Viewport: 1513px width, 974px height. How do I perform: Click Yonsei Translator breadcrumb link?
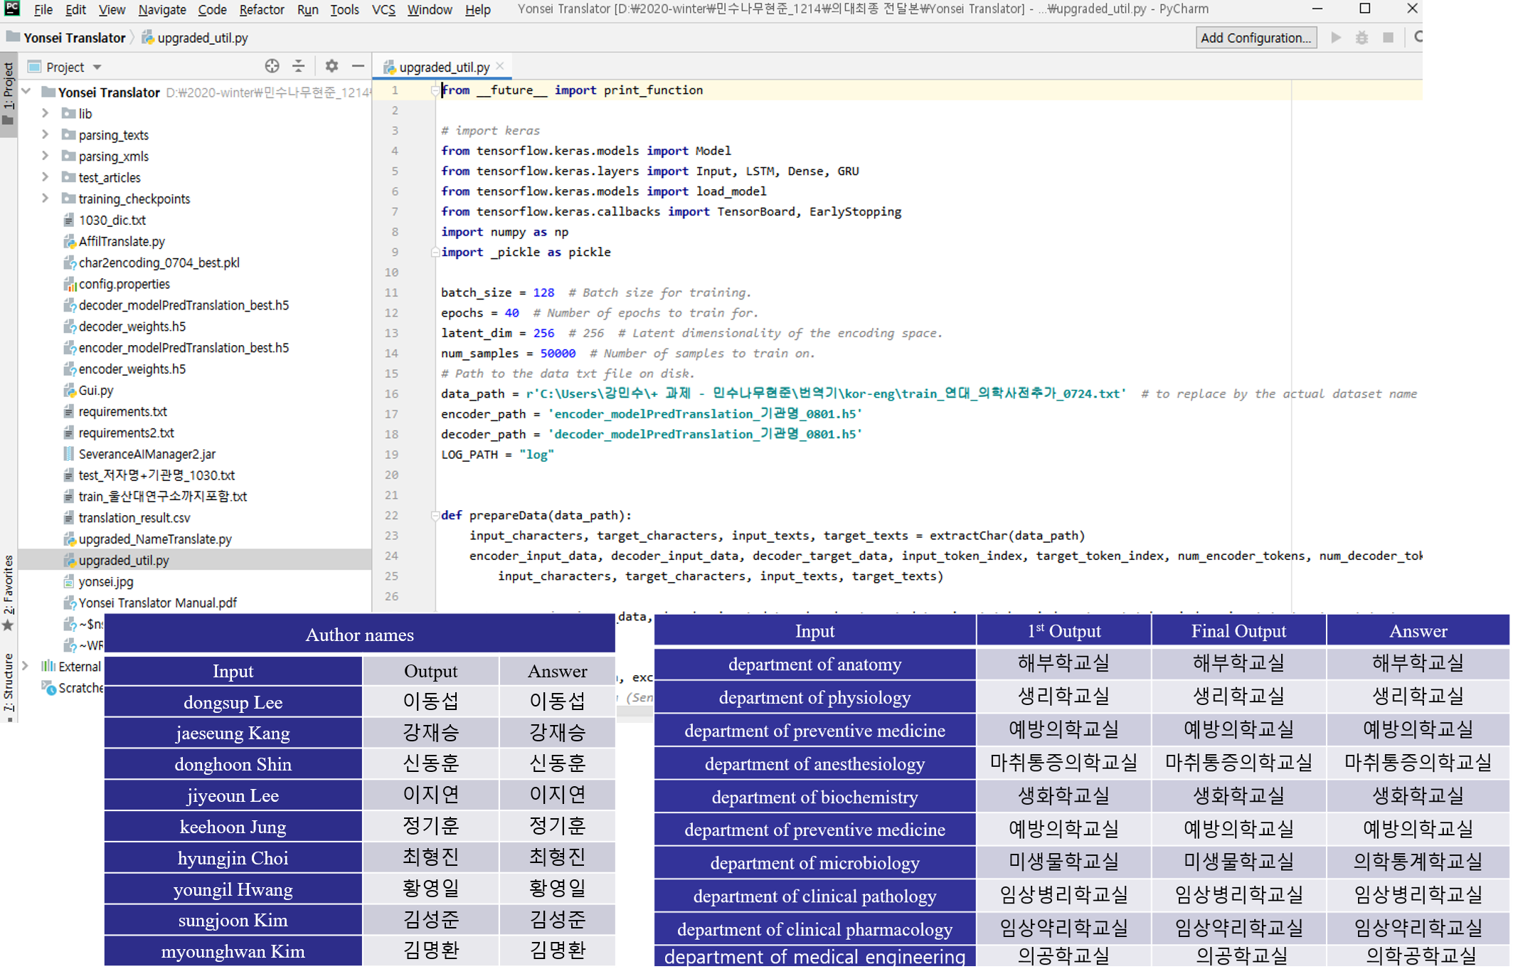point(74,38)
